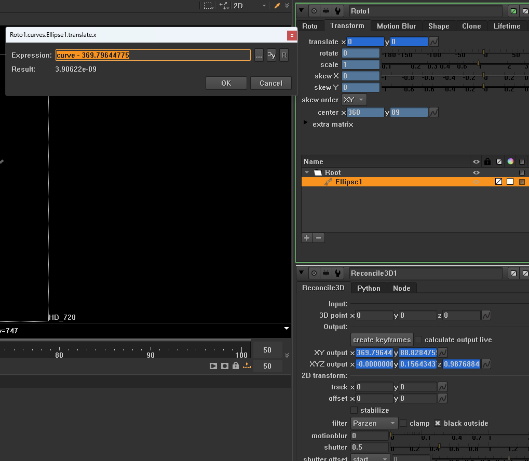This screenshot has height=461, width=529.
Task: Toggle the clamp checkbox
Action: tap(403, 423)
